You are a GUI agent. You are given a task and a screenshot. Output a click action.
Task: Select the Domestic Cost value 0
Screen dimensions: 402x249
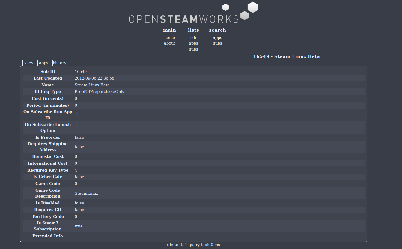pyautogui.click(x=76, y=157)
